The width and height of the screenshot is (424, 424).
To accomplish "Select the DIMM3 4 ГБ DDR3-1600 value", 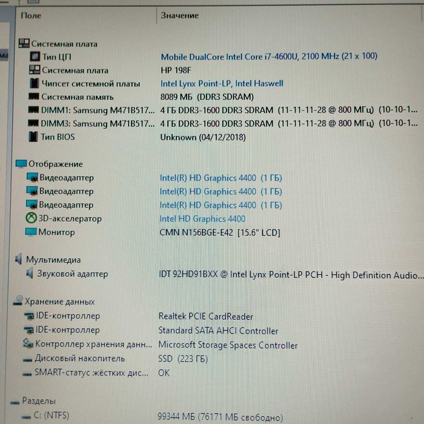I will 289,124.
